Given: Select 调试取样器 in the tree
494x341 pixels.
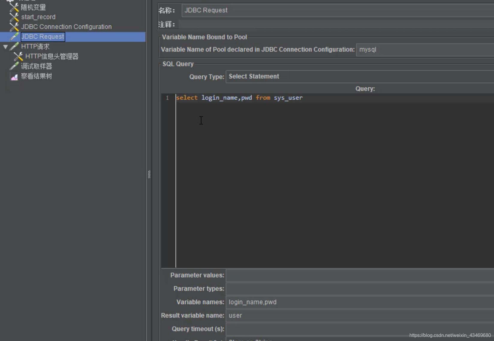Looking at the screenshot, I should point(36,66).
